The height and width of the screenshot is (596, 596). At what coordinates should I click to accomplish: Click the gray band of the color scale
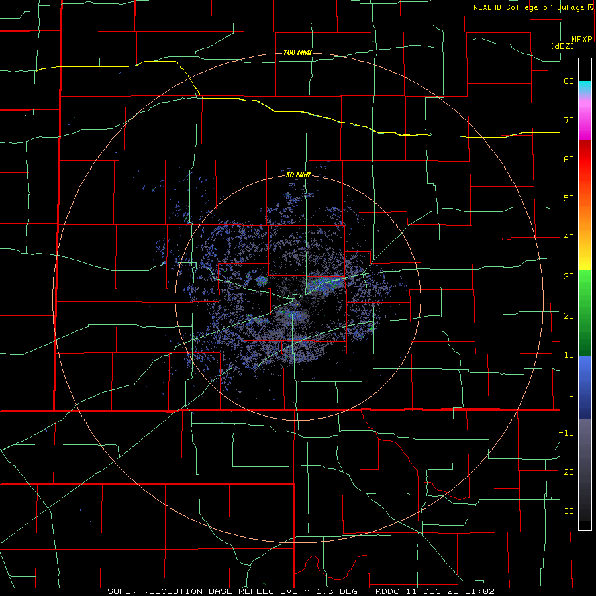(585, 470)
